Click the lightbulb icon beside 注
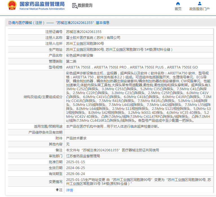216x197 pixels. pyautogui.click(x=57, y=190)
